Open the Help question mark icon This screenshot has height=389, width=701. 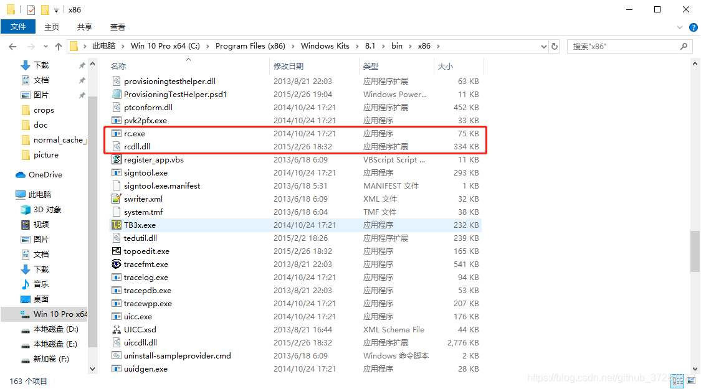coord(694,27)
